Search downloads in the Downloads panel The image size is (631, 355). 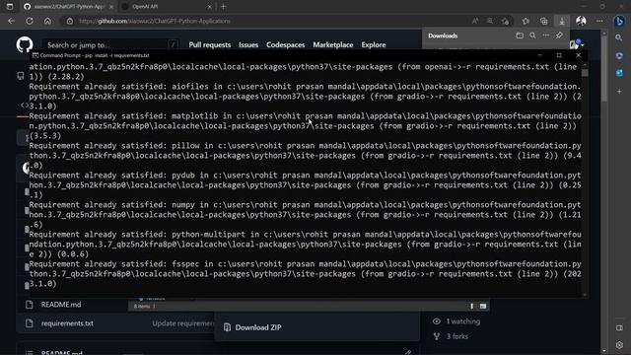[532, 35]
